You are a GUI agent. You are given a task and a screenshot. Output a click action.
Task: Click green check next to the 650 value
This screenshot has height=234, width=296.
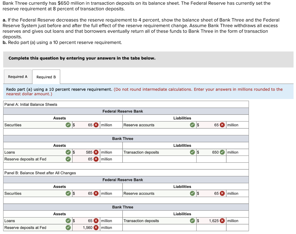(x=222, y=152)
